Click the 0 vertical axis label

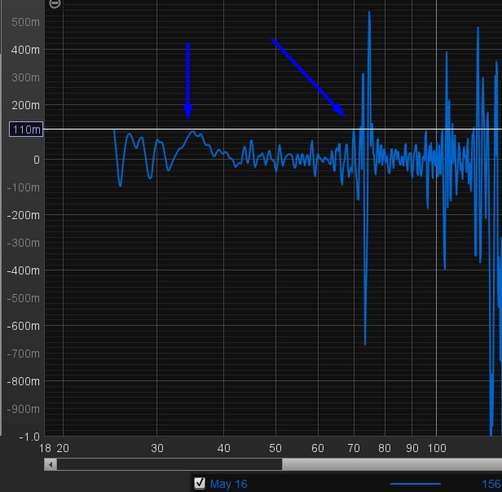point(37,160)
